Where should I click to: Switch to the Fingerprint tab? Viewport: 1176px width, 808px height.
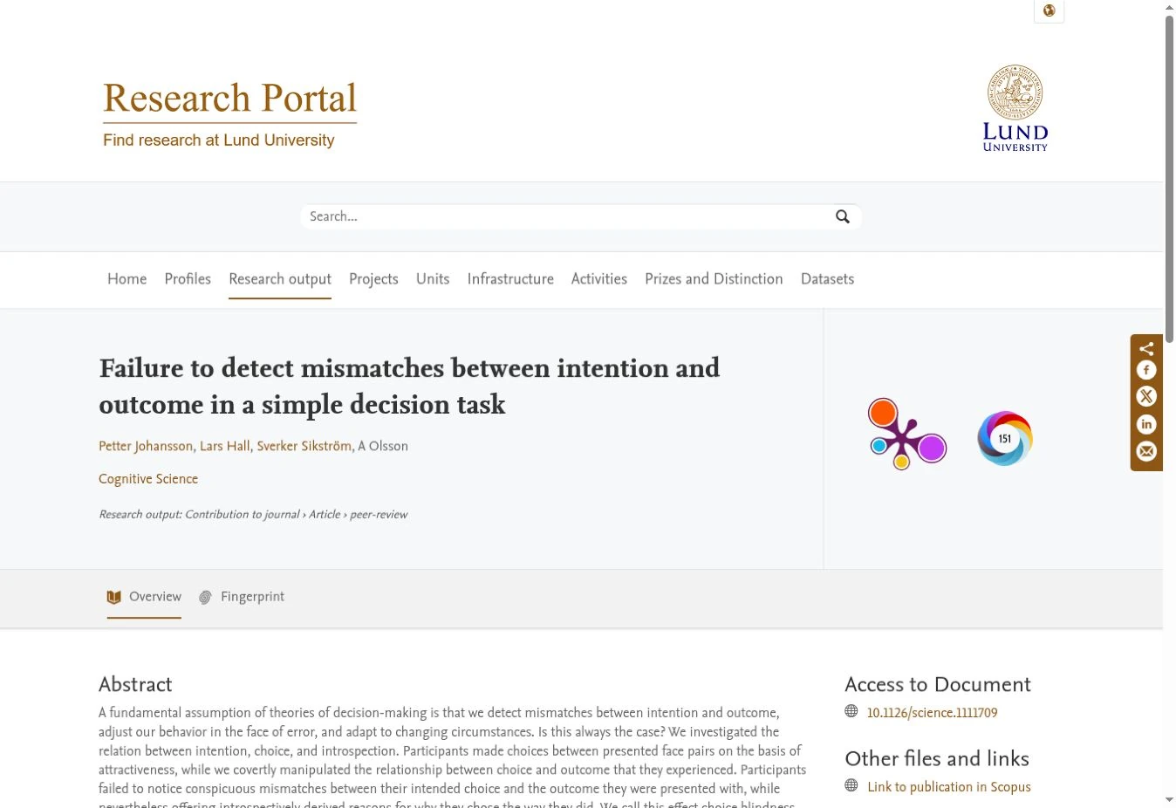(242, 597)
